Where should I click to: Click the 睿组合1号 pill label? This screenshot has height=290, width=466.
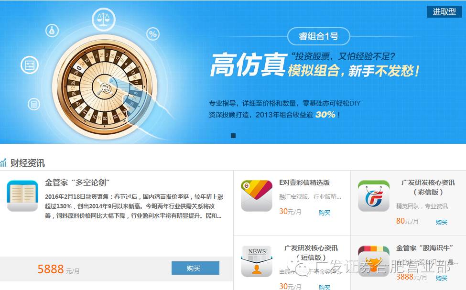click(x=319, y=36)
